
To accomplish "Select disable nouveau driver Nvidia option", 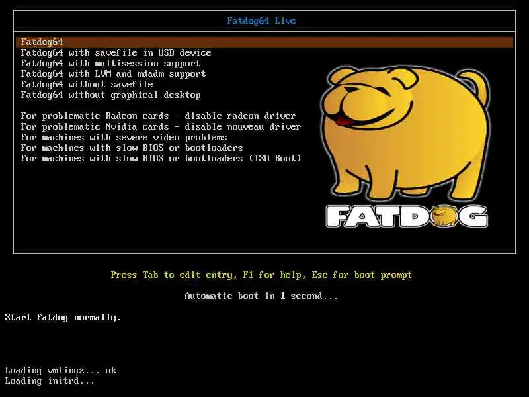I will click(161, 127).
